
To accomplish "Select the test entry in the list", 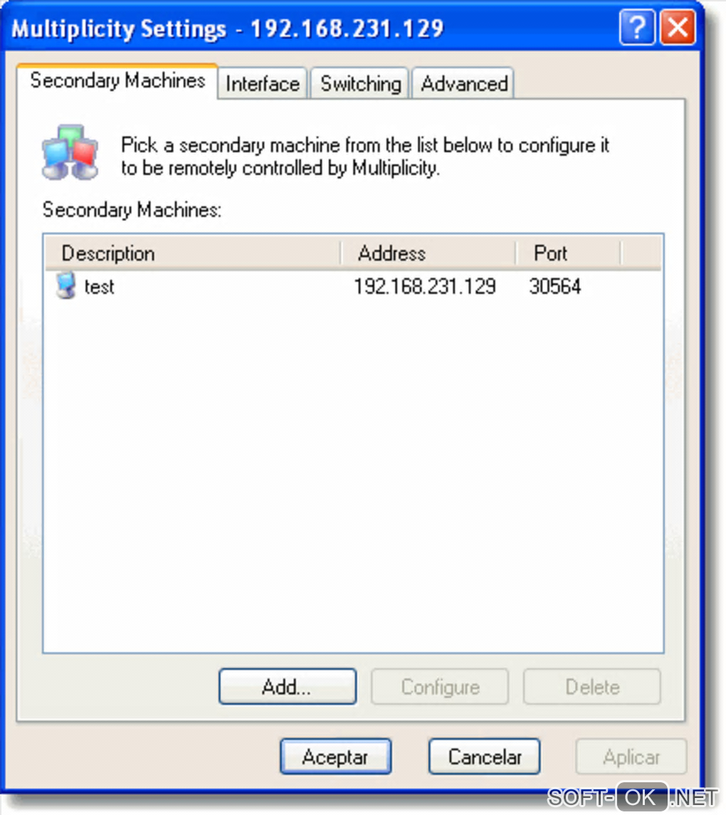I will 99,286.
